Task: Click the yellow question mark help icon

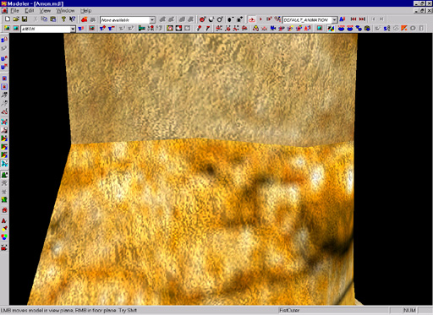Action: coord(64,19)
